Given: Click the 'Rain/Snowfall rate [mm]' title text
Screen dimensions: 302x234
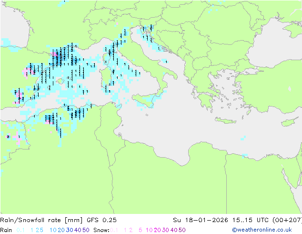Looking at the screenshot, I should click(x=41, y=220).
